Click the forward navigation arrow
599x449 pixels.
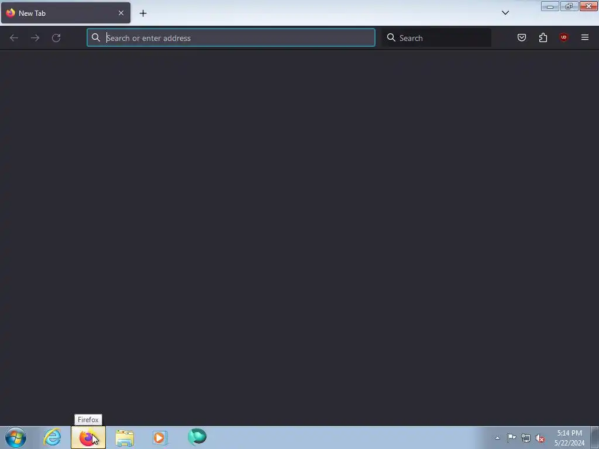coord(35,38)
